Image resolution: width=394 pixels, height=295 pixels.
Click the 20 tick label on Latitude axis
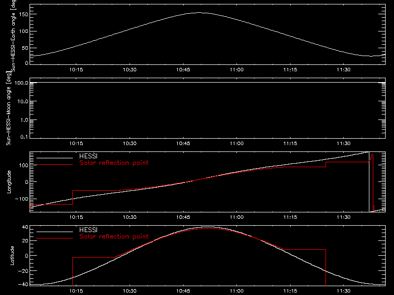26,241
